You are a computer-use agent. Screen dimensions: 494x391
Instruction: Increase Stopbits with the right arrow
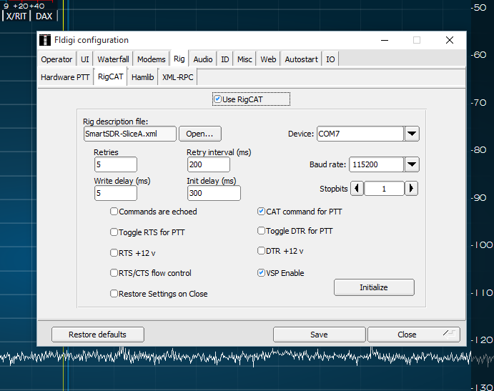pyautogui.click(x=411, y=189)
